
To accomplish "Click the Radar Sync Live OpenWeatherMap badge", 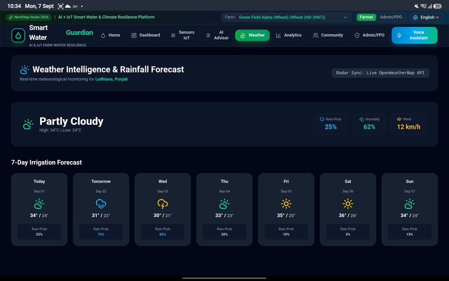I will tap(380, 73).
